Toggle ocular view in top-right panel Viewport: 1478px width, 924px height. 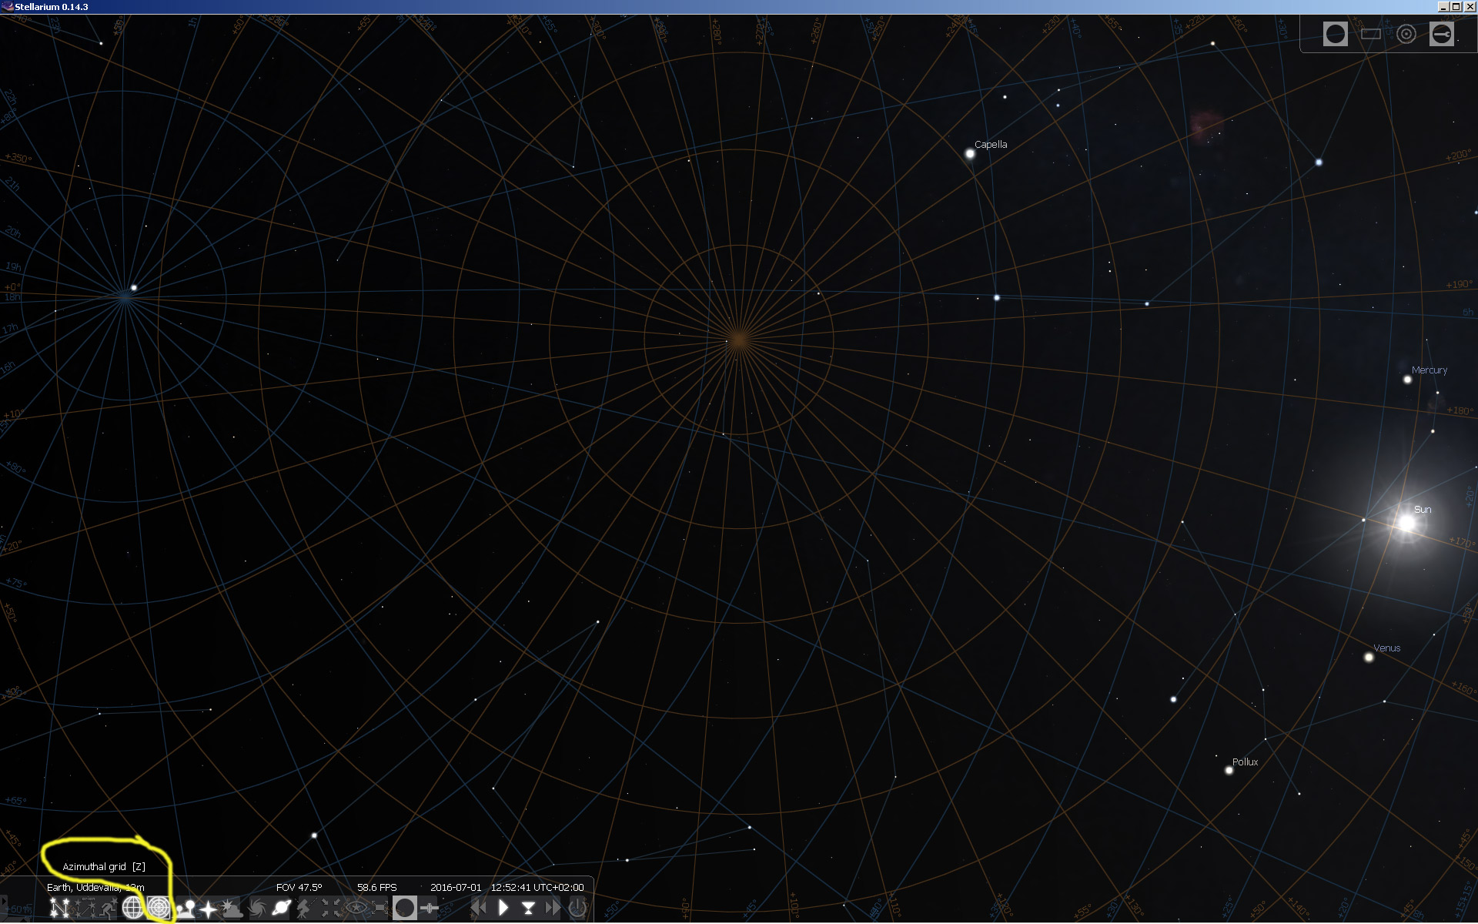click(x=1336, y=34)
